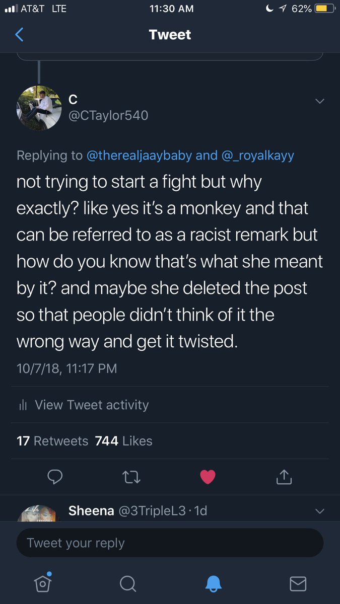Expand options chevron on Sheena's reply
This screenshot has height=604, width=340.
coord(319,511)
